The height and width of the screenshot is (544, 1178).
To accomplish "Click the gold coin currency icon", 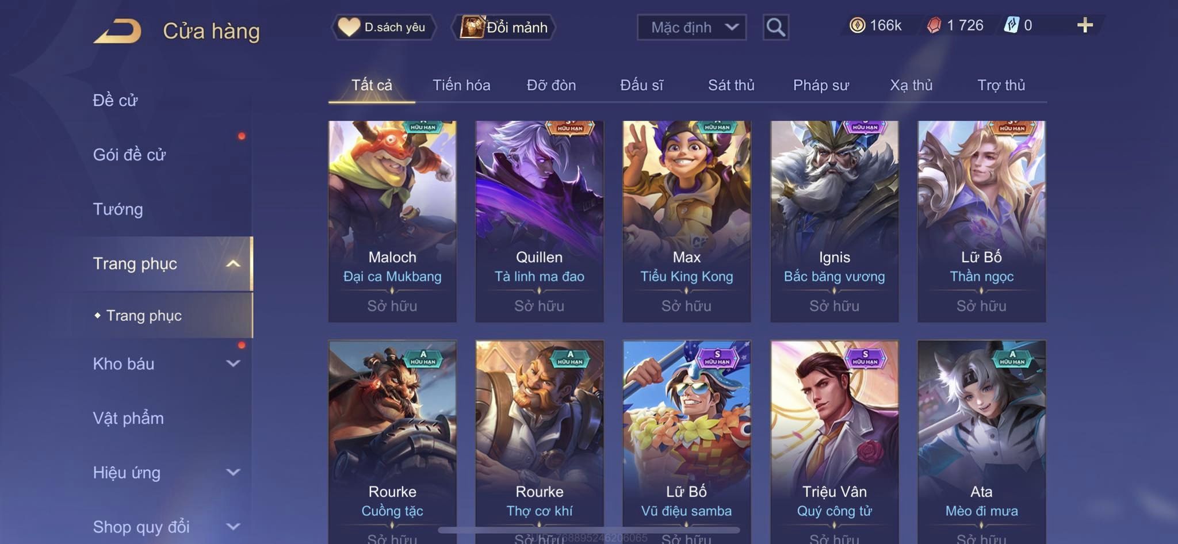I will [857, 25].
